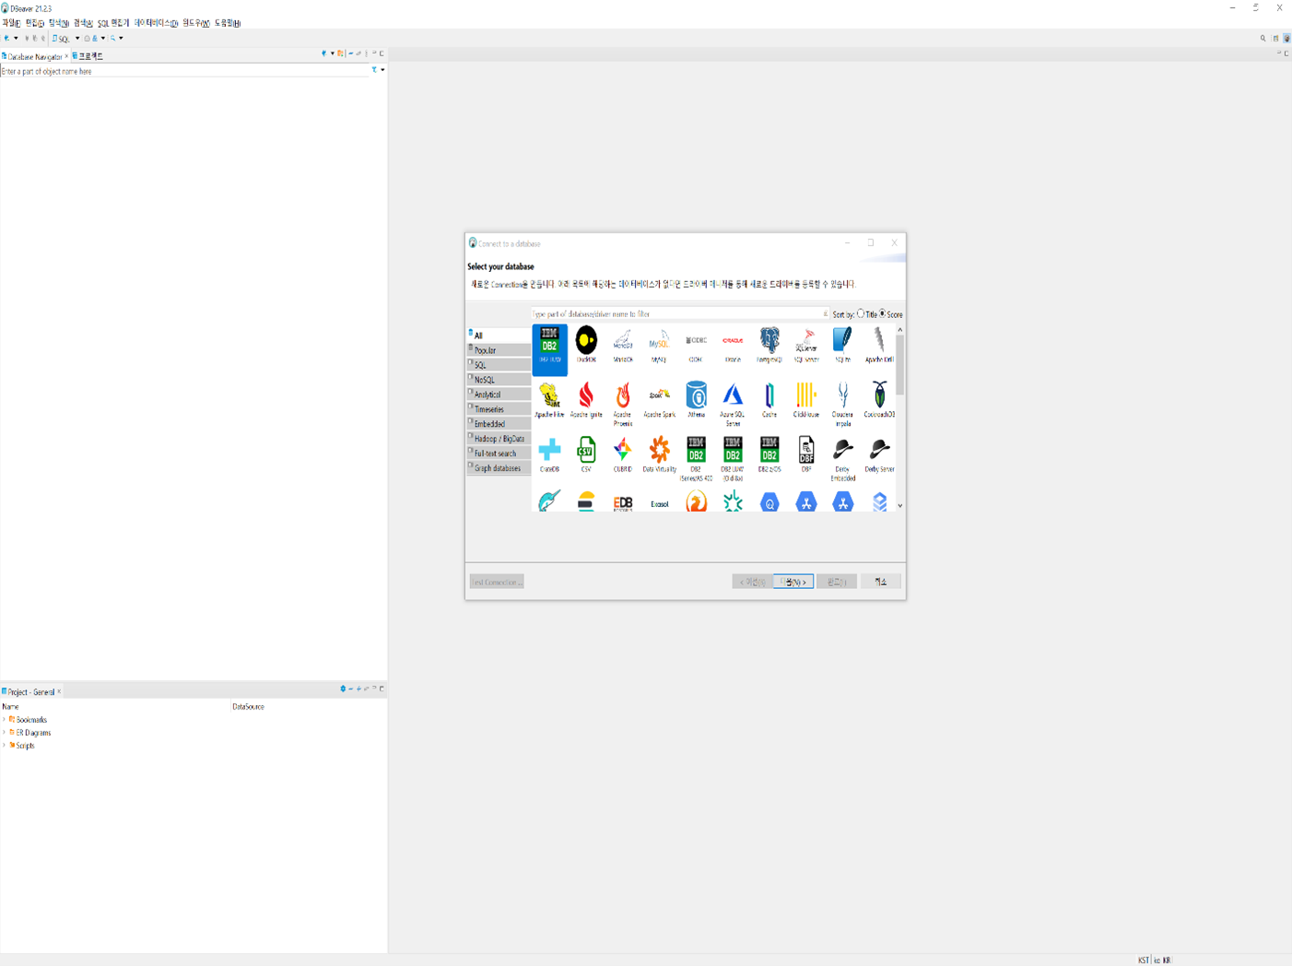1292x966 pixels.
Task: Show the All database category
Action: [x=499, y=335]
